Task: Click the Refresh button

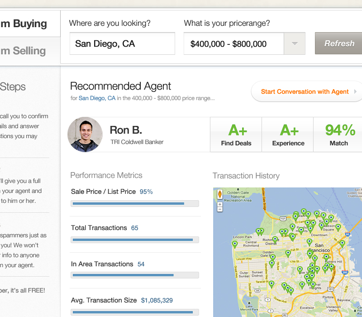Action: point(338,43)
